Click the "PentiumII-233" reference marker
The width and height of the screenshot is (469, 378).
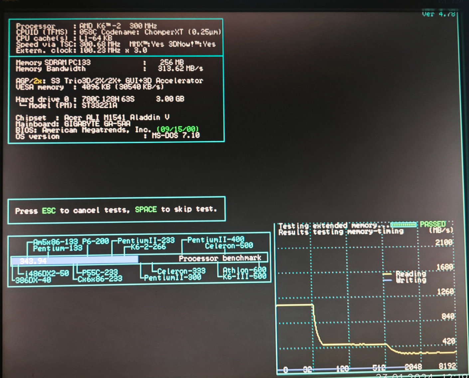coord(146,241)
